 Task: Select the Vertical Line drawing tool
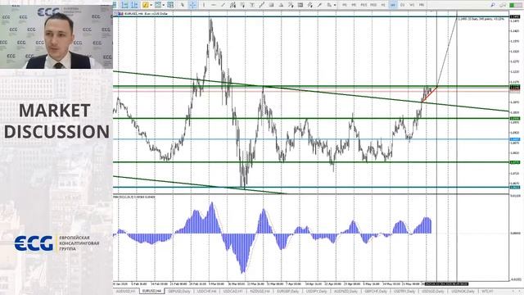(204, 5)
